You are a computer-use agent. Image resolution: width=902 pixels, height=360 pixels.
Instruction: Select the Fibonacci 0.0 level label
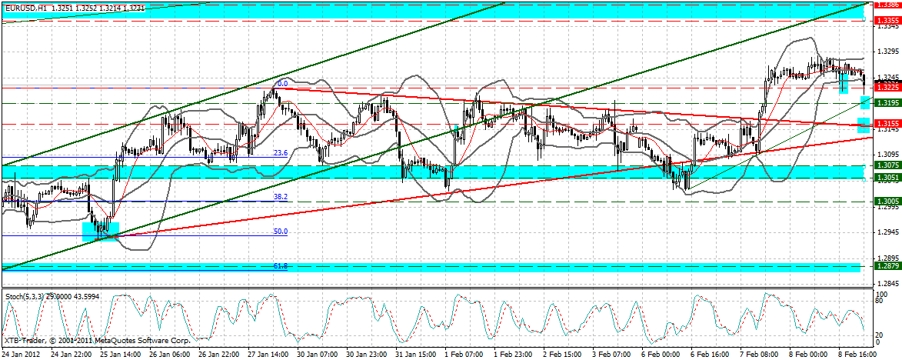[282, 83]
